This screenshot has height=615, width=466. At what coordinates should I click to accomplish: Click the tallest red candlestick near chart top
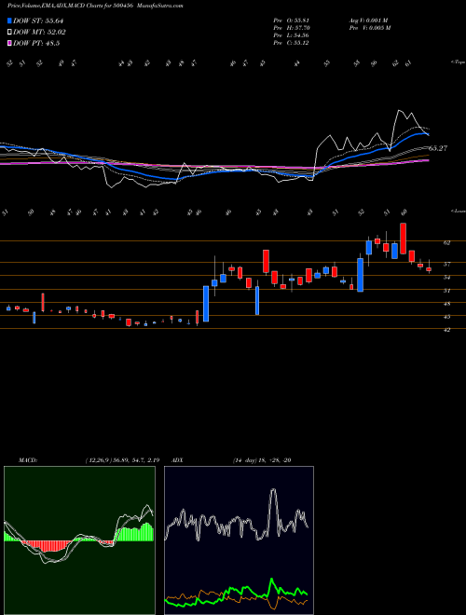[403, 239]
